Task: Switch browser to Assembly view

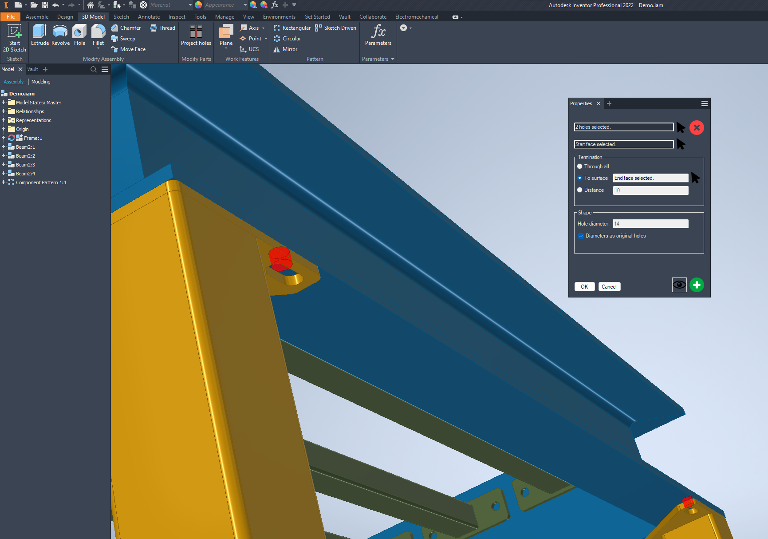Action: [x=14, y=82]
